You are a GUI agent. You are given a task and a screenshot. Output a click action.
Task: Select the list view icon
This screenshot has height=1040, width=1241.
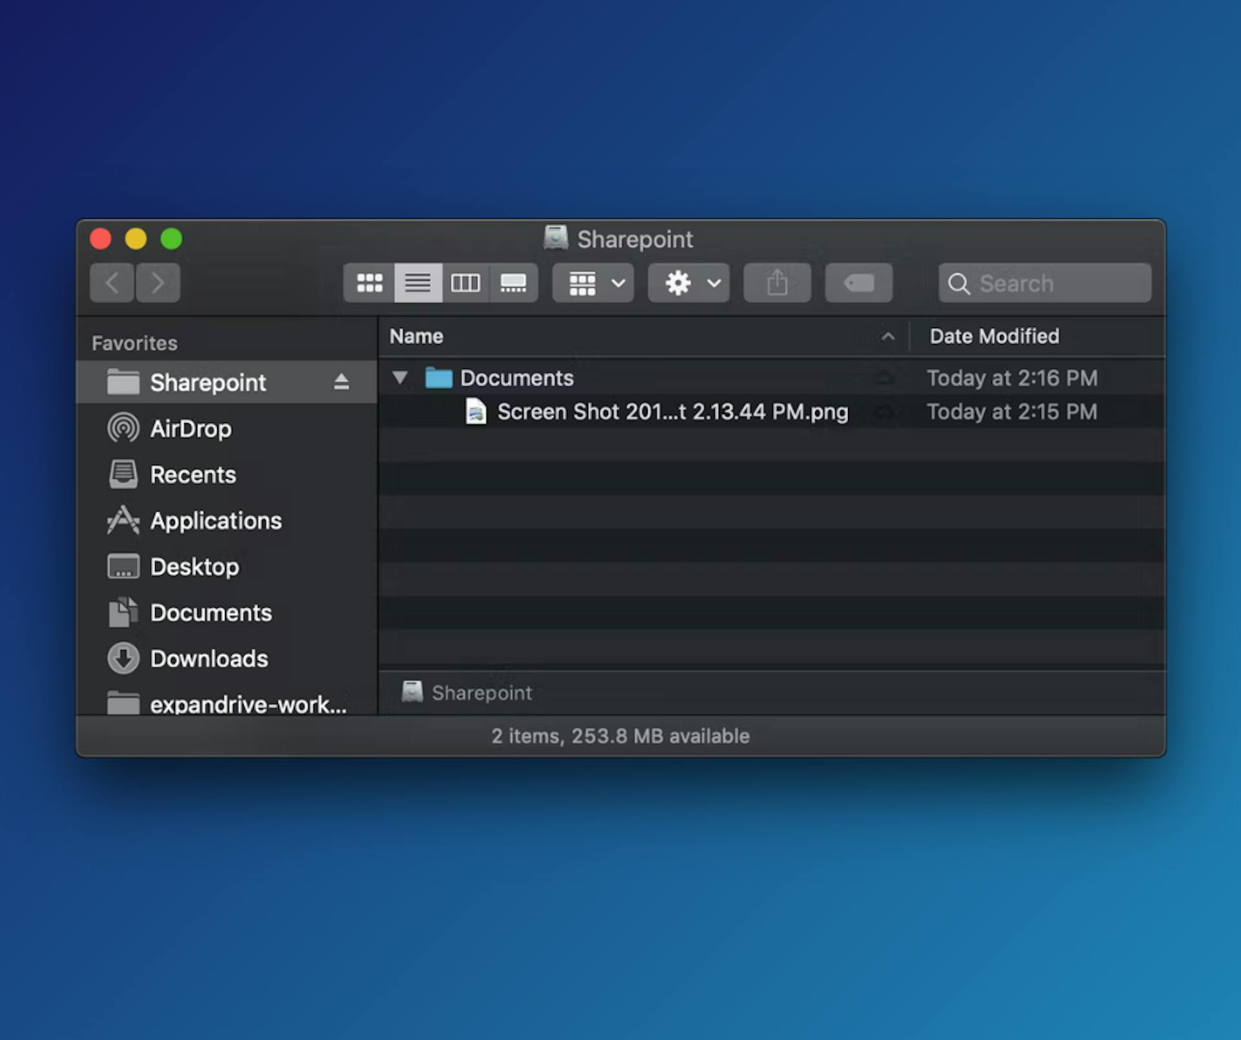418,283
